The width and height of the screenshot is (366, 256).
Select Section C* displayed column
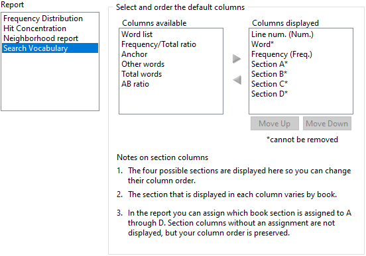(301, 84)
